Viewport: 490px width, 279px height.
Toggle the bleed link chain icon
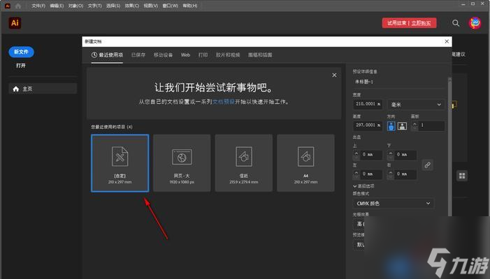point(428,165)
